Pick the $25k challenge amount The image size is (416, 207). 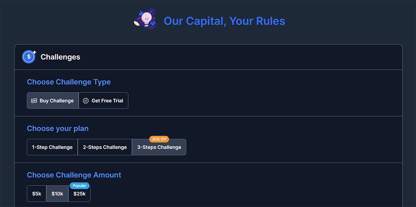(79, 194)
